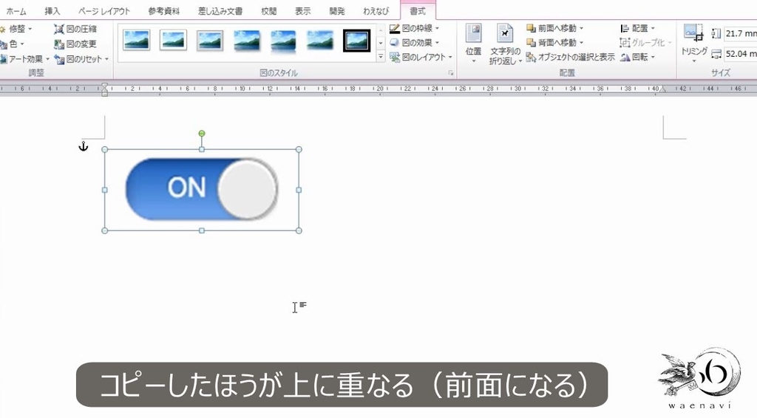Open the ホーム ribbon tab
This screenshot has height=418, width=757.
pyautogui.click(x=16, y=11)
